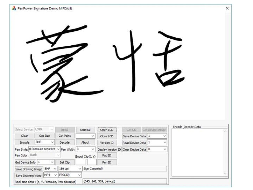Viewport: 253px width, 190px height.
Task: Open the empty dropdown beside Get Point
Action: pyautogui.click(x=85, y=136)
